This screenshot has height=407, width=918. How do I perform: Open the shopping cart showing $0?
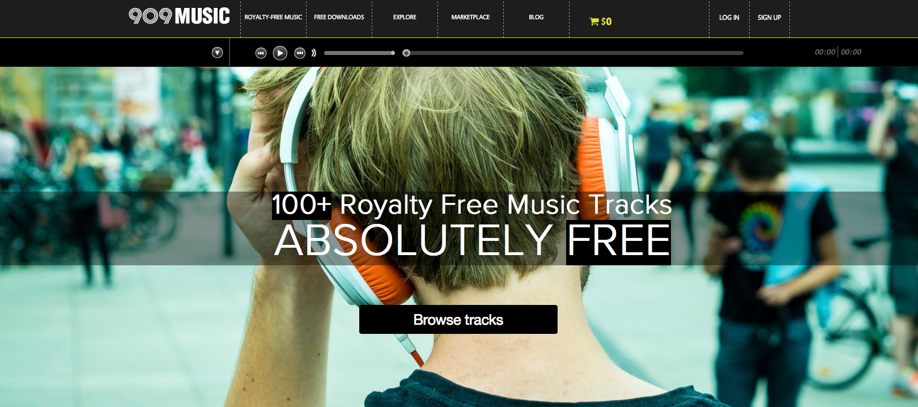pos(601,22)
